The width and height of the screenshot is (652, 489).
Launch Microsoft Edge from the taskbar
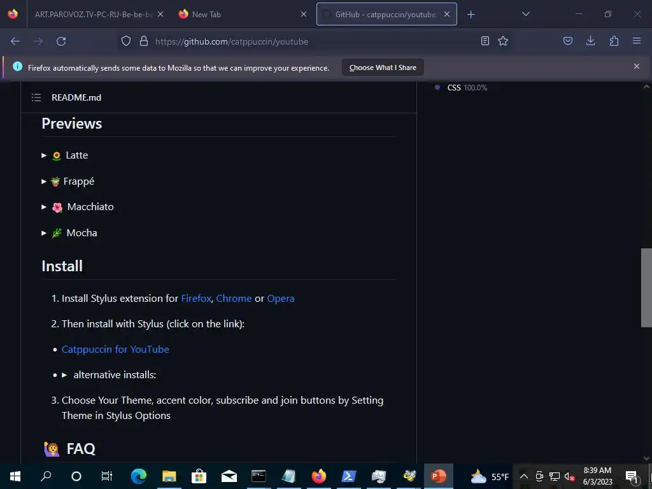[138, 476]
